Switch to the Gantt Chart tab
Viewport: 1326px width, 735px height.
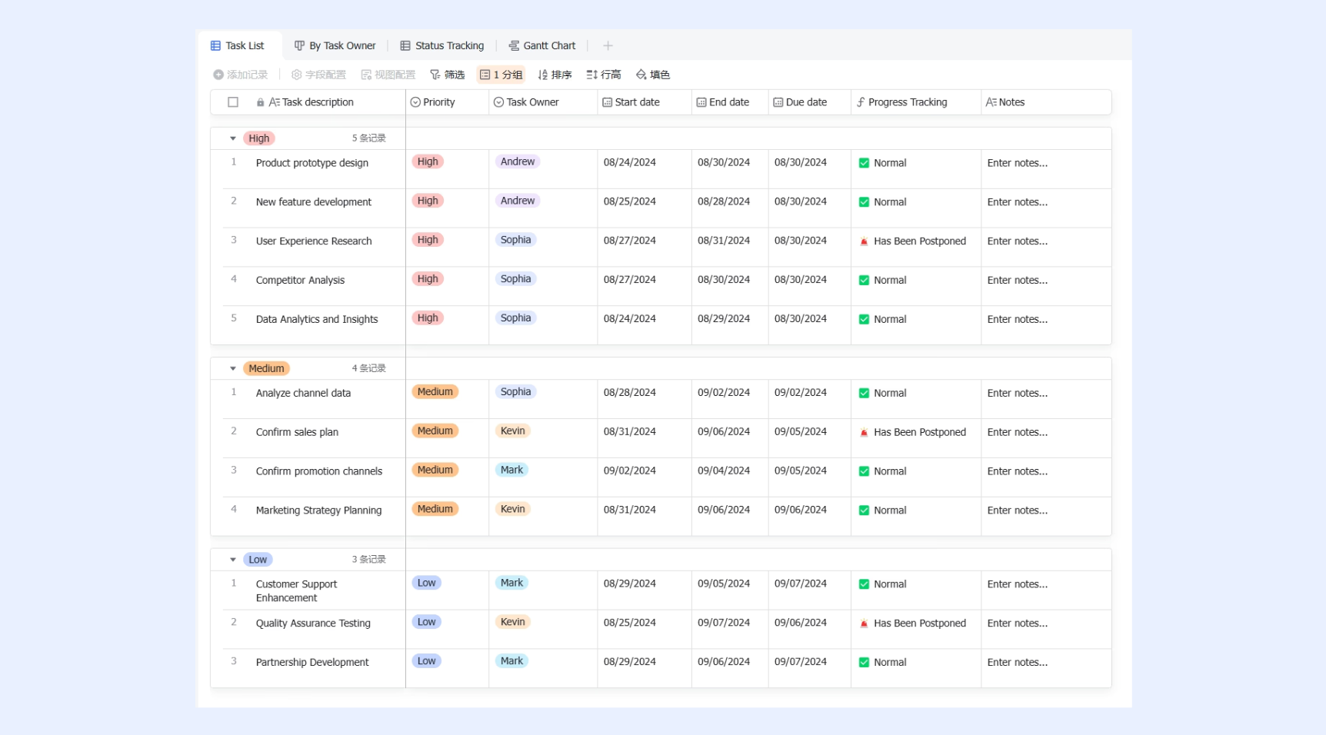[541, 45]
